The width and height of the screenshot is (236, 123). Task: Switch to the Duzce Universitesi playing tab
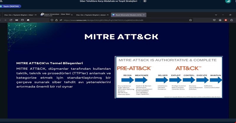click(56, 15)
